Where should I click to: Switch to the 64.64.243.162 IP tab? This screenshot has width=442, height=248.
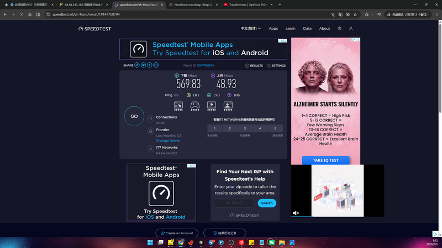[x=84, y=5]
